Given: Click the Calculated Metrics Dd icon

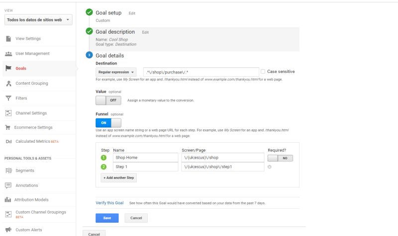Looking at the screenshot, I should point(8,141).
